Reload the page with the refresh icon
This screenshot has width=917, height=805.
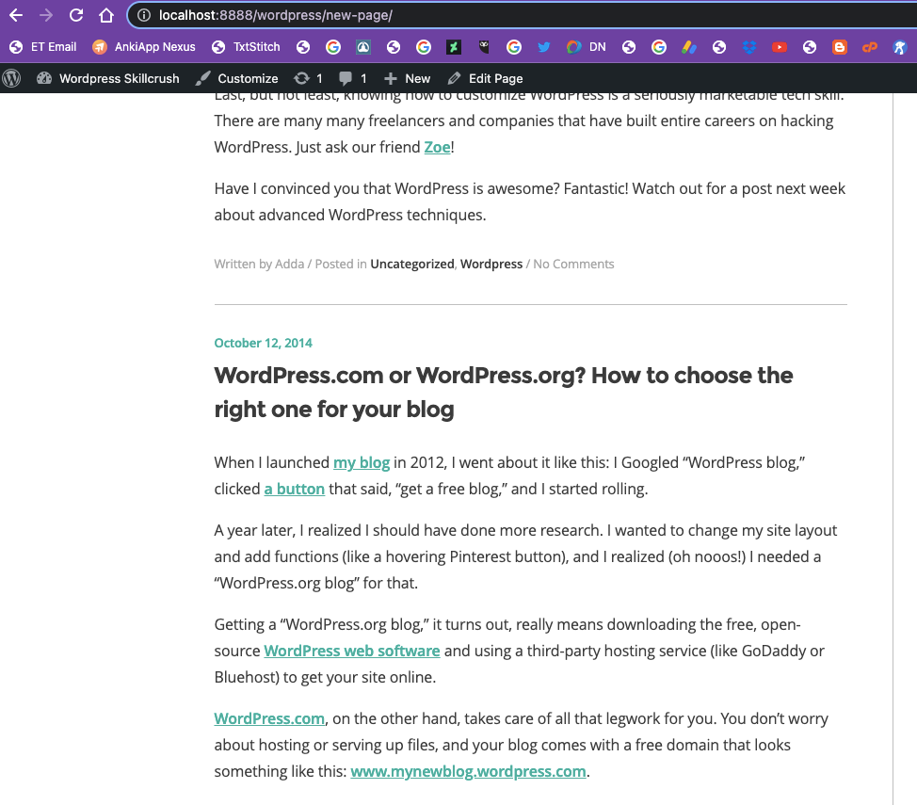click(x=76, y=15)
